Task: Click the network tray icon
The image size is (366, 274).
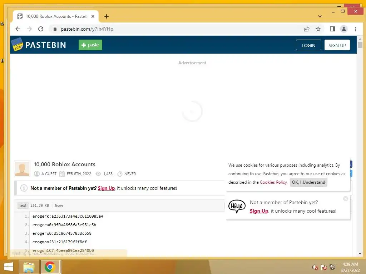Action: tap(332, 267)
